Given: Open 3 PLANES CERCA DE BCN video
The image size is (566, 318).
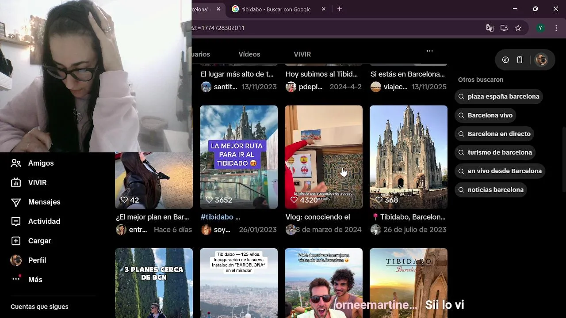Looking at the screenshot, I should [154, 283].
